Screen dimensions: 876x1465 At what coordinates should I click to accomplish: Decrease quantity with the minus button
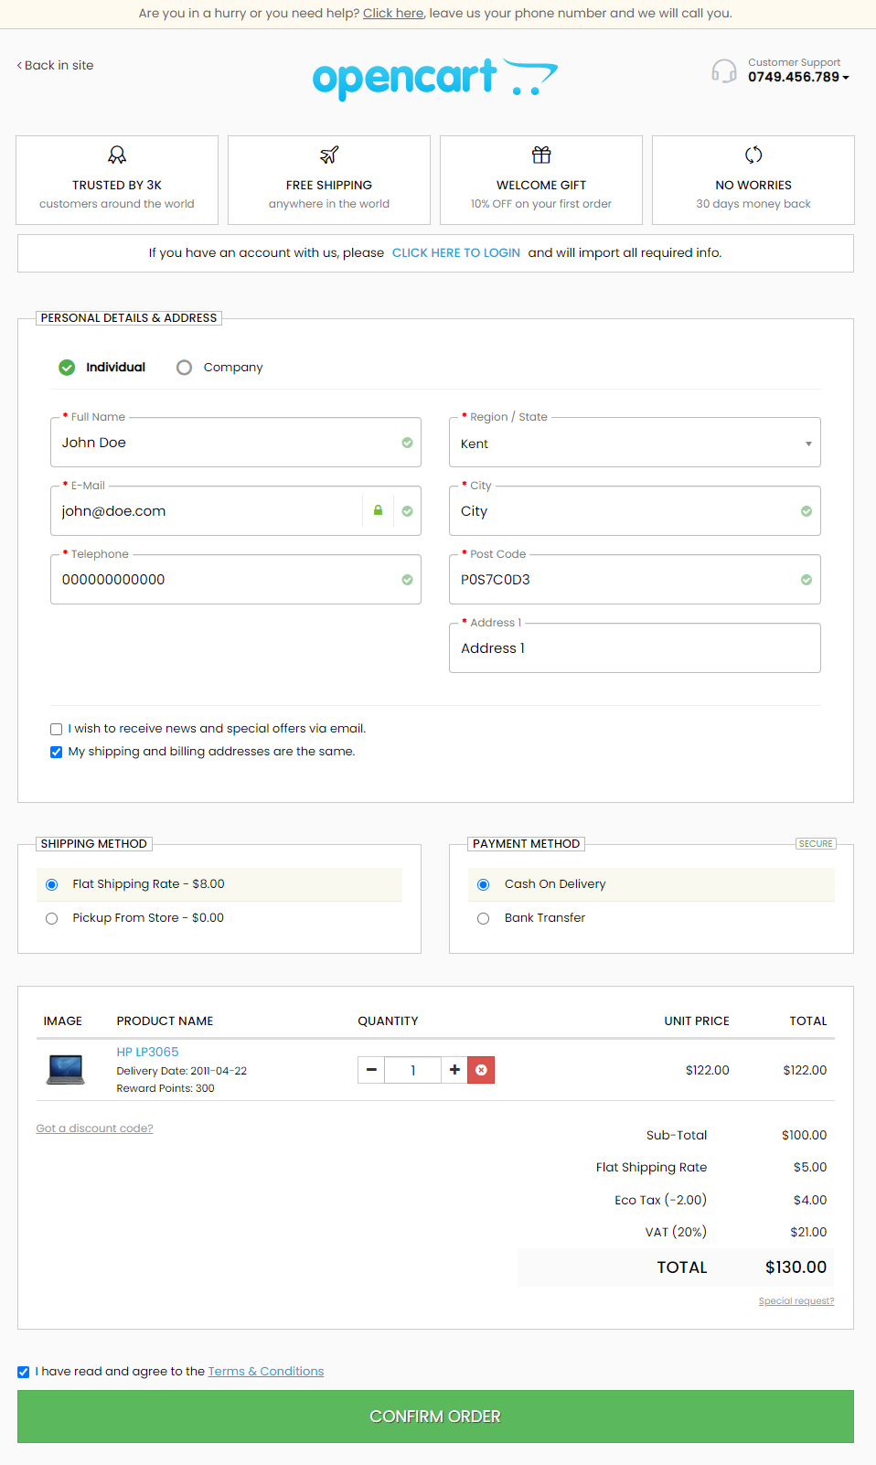tap(371, 1070)
